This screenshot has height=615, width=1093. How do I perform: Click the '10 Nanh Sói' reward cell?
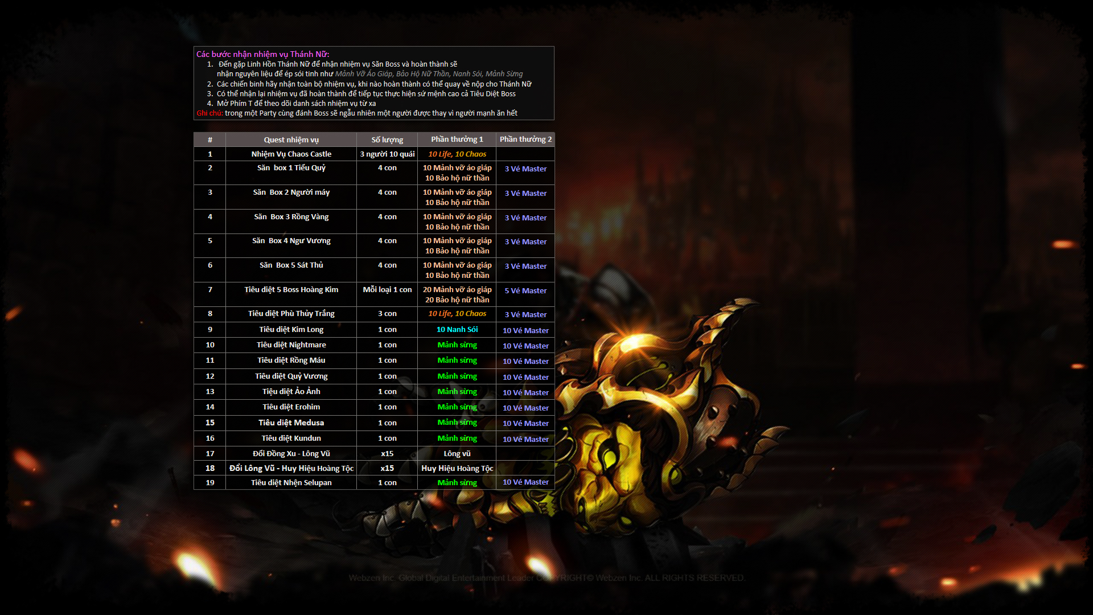457,330
